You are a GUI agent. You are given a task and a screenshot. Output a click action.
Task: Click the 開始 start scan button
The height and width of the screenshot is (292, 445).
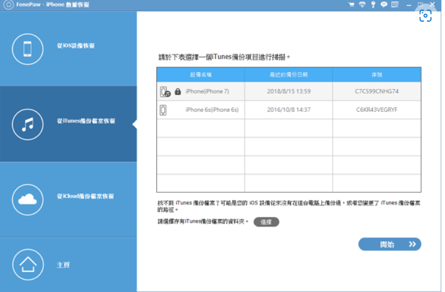pos(390,244)
